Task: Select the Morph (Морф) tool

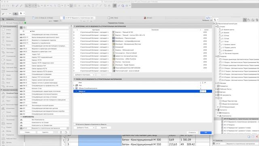Action: pos(8,75)
